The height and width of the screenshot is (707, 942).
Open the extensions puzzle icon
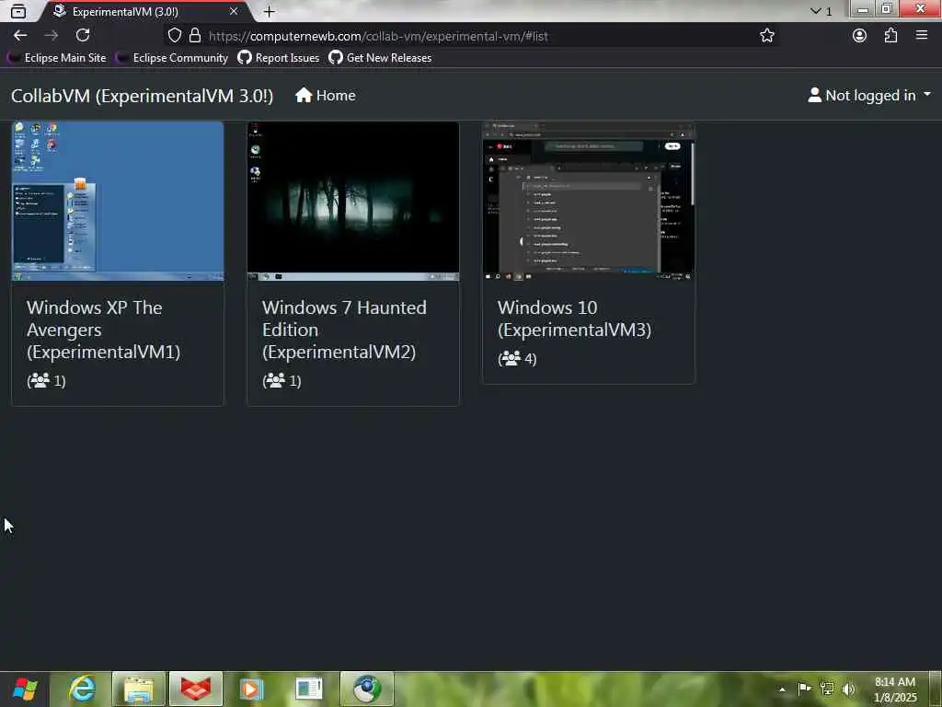890,36
